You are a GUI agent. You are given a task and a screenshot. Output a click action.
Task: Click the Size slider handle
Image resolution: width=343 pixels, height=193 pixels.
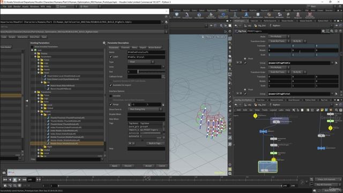[138, 71]
